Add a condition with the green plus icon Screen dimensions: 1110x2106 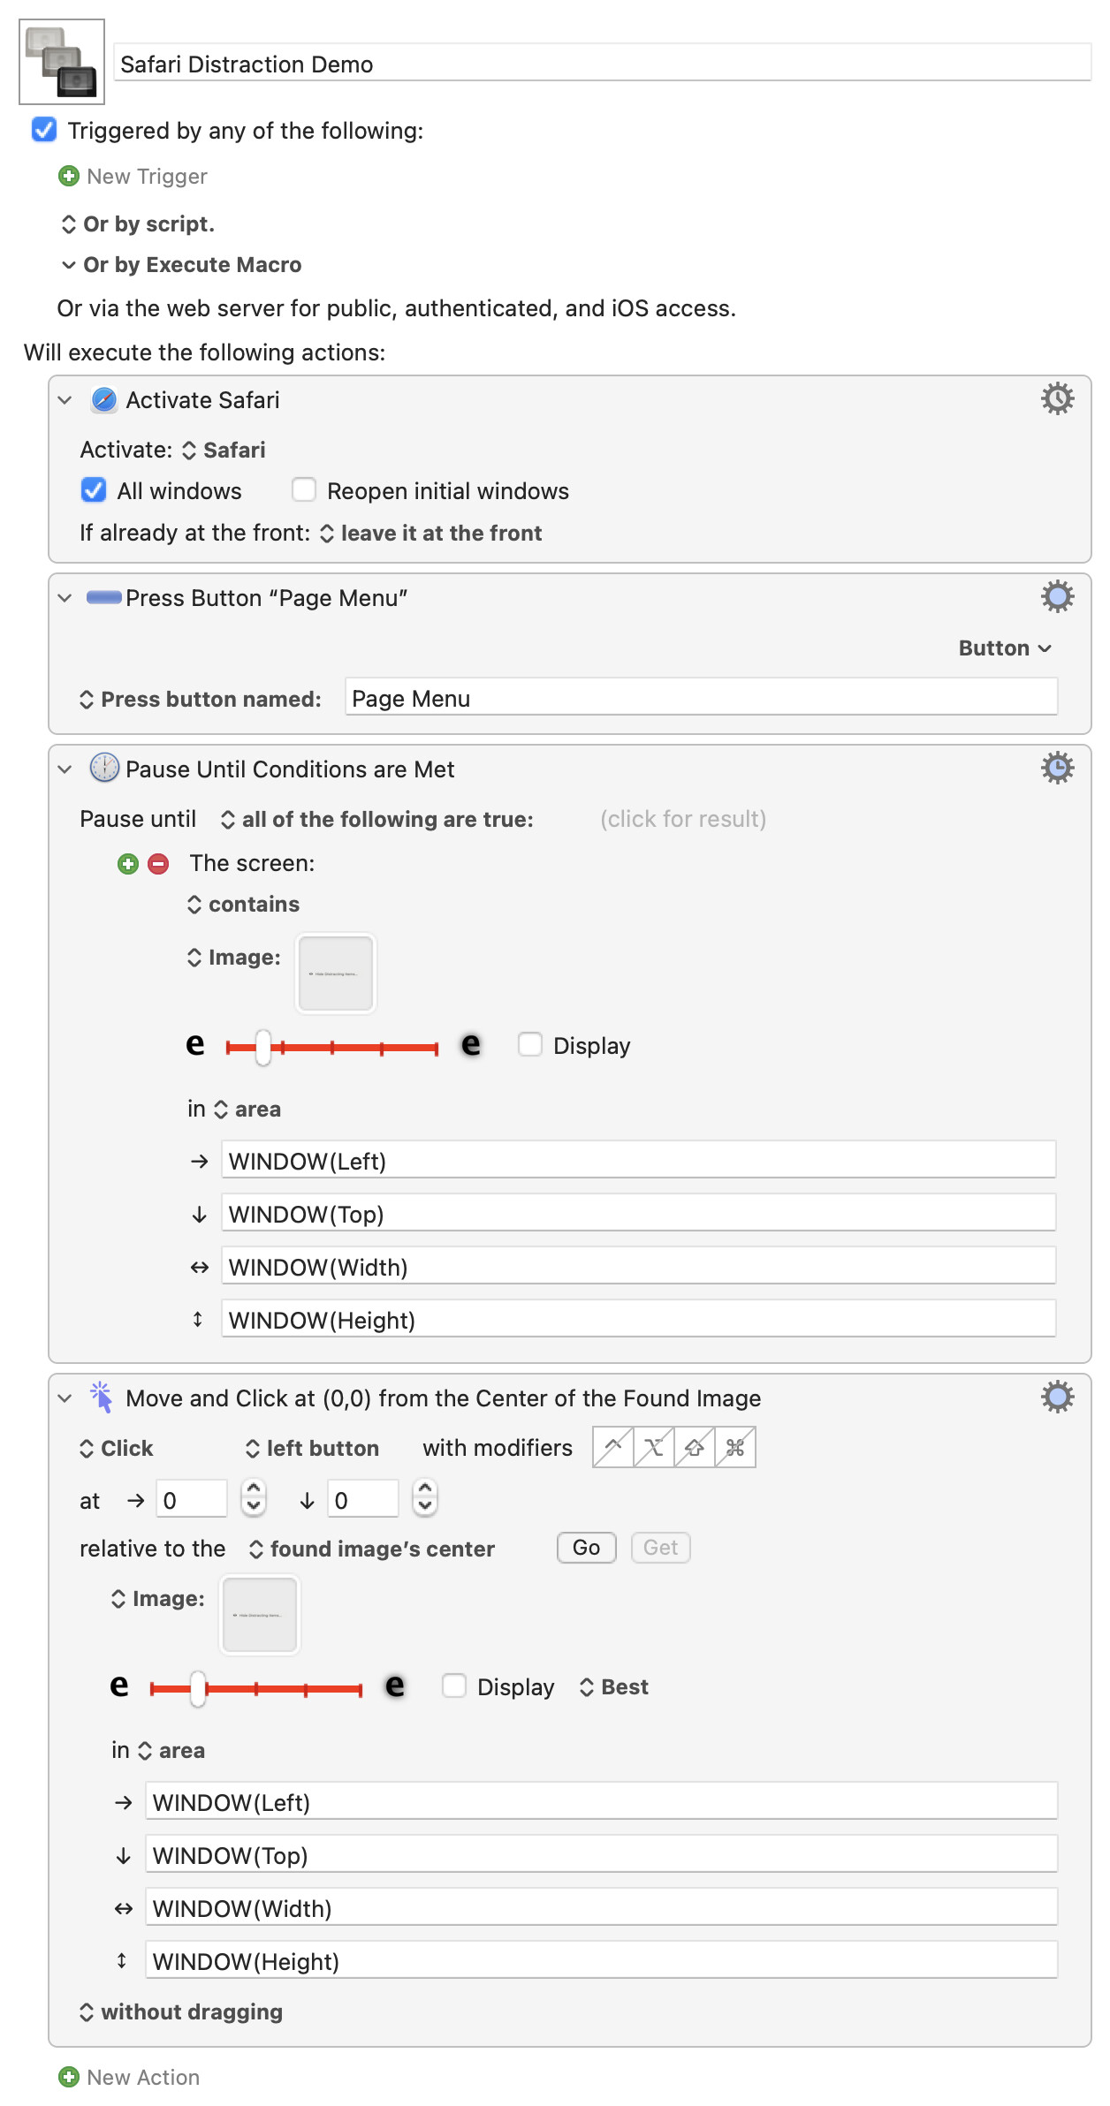tap(128, 864)
